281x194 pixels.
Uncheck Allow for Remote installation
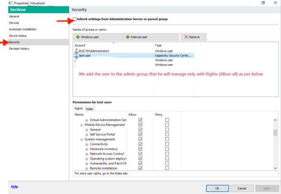[x=140, y=168]
